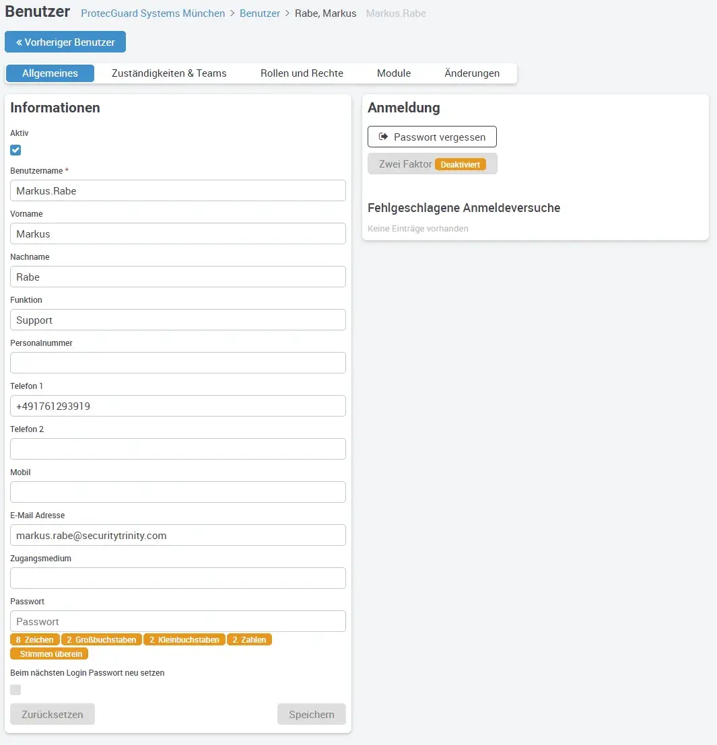
Task: Click the Funktion field containing Support
Action: 178,320
